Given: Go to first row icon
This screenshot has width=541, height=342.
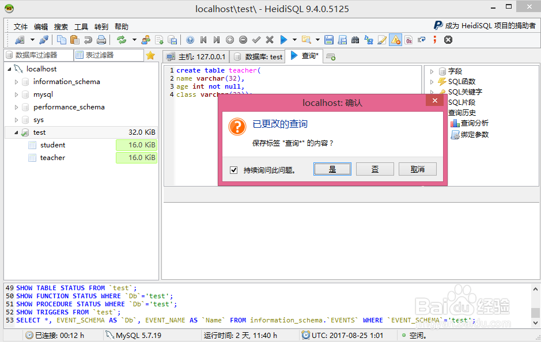Looking at the screenshot, I should (x=203, y=40).
